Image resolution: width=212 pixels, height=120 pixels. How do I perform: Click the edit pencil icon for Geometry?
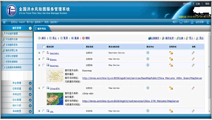[193, 53]
